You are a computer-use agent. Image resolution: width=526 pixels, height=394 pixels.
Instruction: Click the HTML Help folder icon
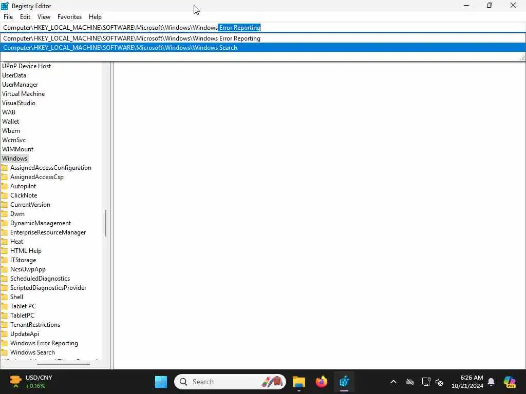click(4, 250)
